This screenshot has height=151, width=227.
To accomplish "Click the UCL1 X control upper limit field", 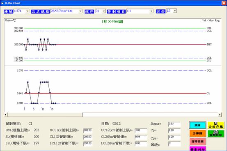I will coord(88,131).
